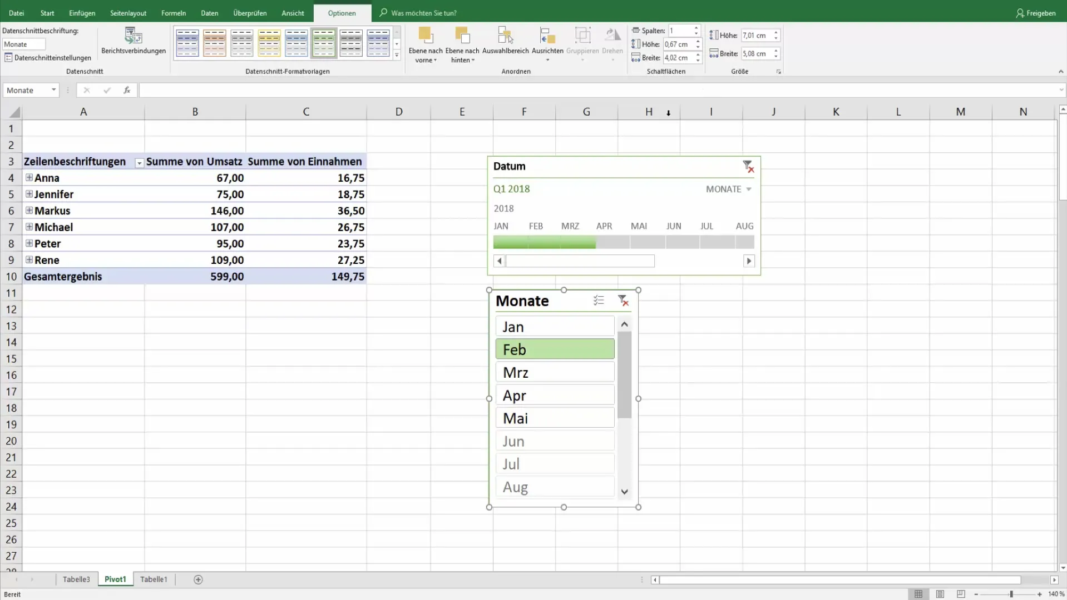Select Jan in Monate slicer

[555, 327]
